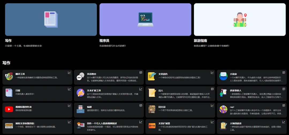Select the 大纲创建者 card title
289x135 pixels.
coord(235,124)
